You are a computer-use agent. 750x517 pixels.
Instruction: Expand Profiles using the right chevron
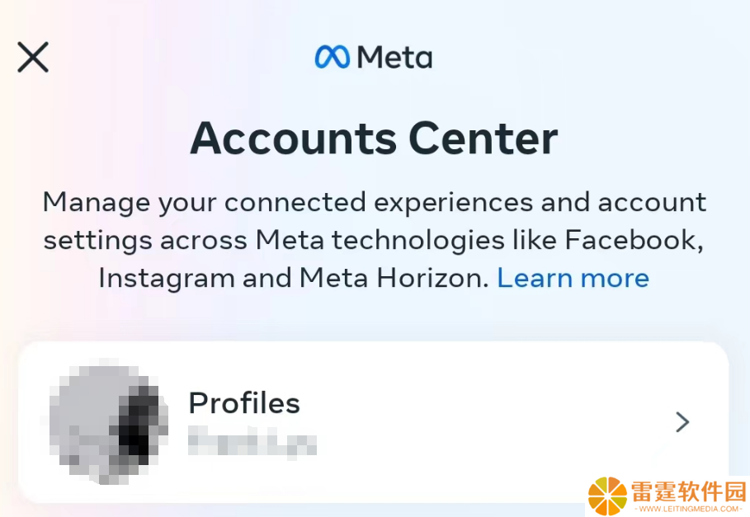click(682, 422)
